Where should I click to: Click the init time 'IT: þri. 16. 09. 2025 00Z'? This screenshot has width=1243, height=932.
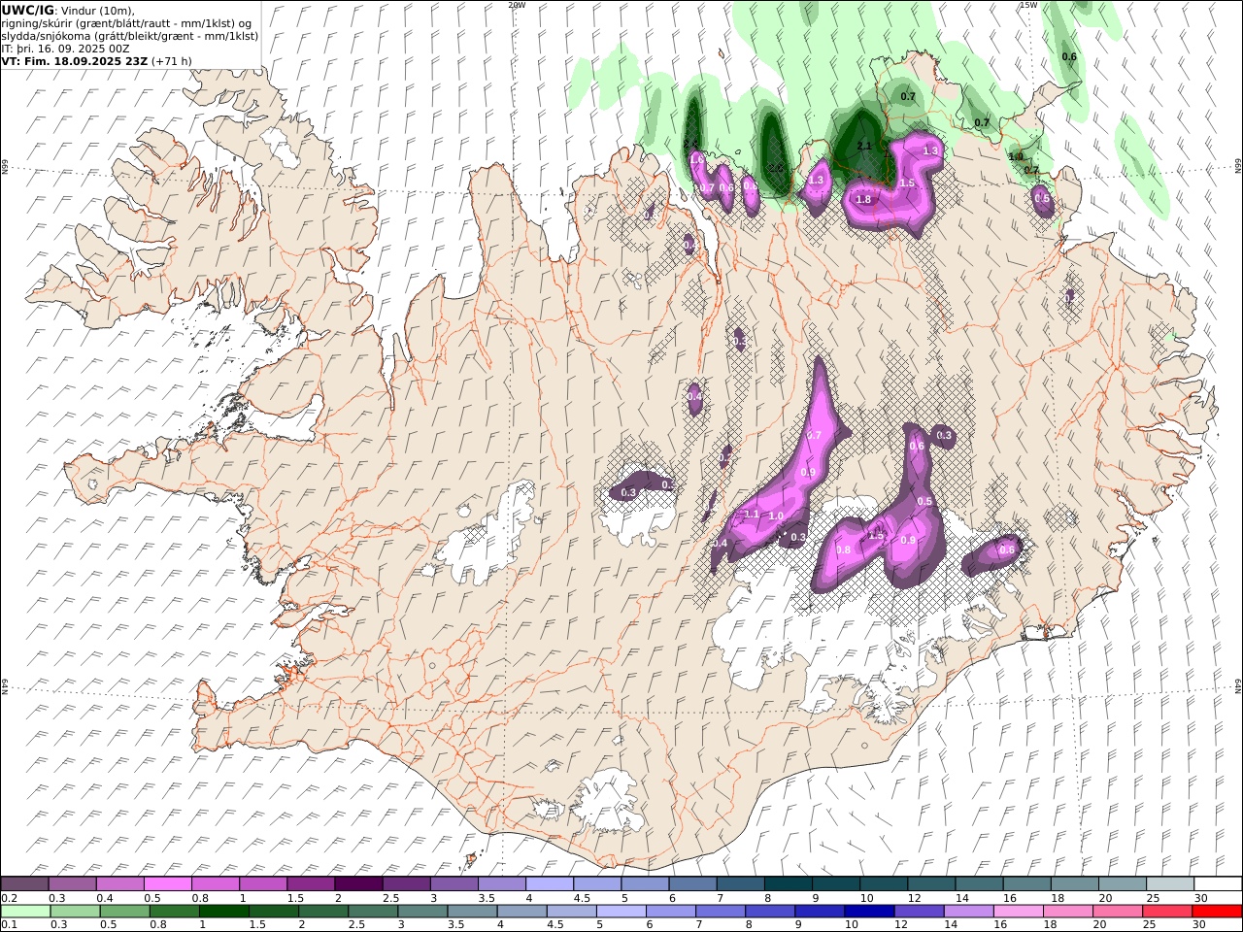point(65,48)
